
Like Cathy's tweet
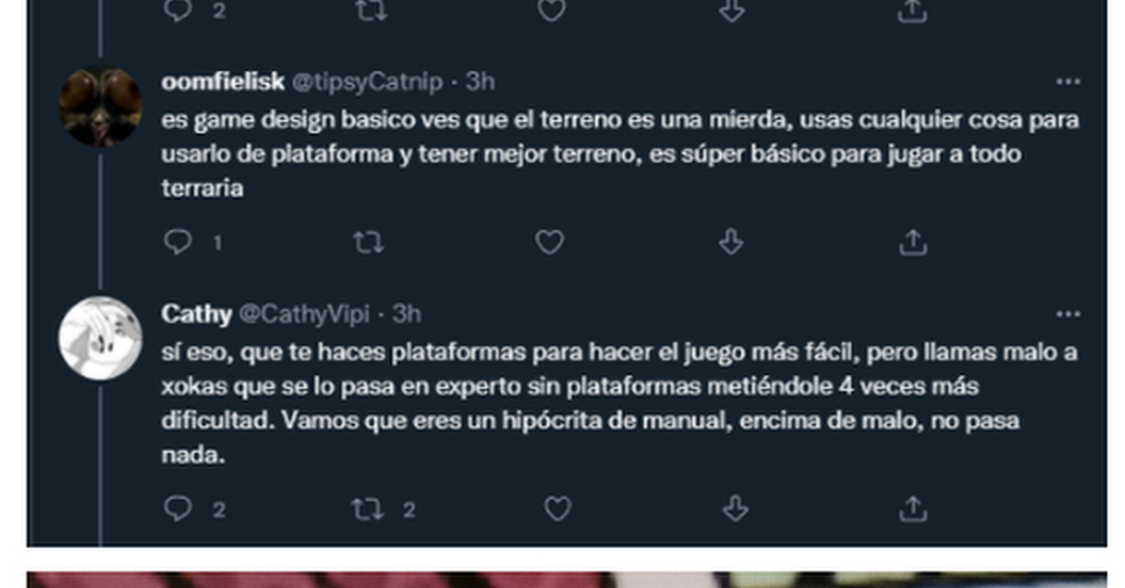click(x=558, y=509)
